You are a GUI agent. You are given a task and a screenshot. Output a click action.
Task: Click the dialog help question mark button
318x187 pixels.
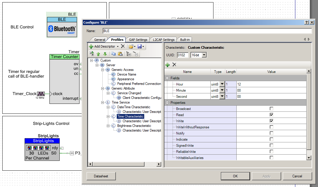(307, 22)
